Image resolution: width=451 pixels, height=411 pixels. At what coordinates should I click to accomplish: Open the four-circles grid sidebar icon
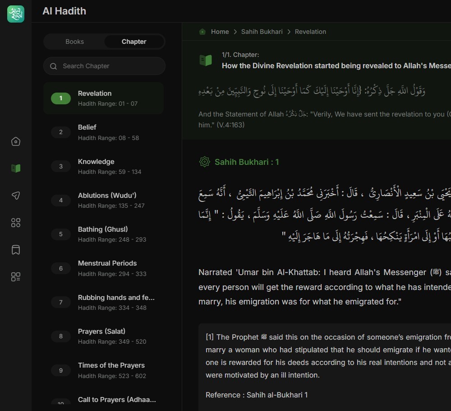point(15,223)
